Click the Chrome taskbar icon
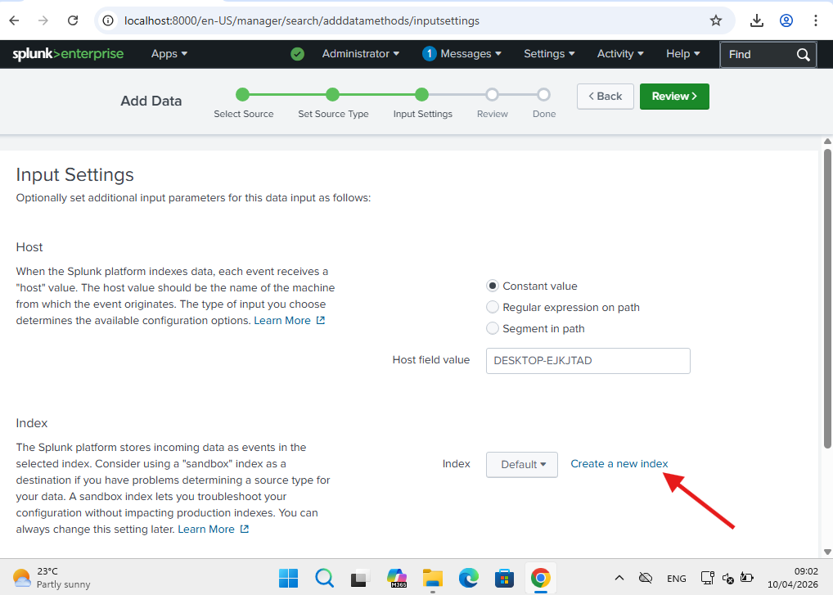Screen dimensions: 833x595 540,578
